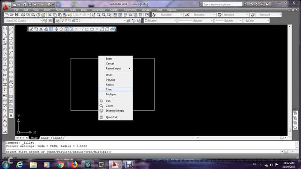Open the layer list dropdown arrow
Viewport: 301px width, 169px height.
pyautogui.click(x=124, y=21)
